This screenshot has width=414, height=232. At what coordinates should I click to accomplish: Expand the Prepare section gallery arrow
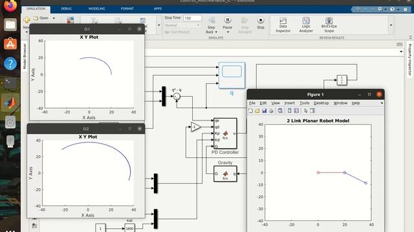[159, 25]
